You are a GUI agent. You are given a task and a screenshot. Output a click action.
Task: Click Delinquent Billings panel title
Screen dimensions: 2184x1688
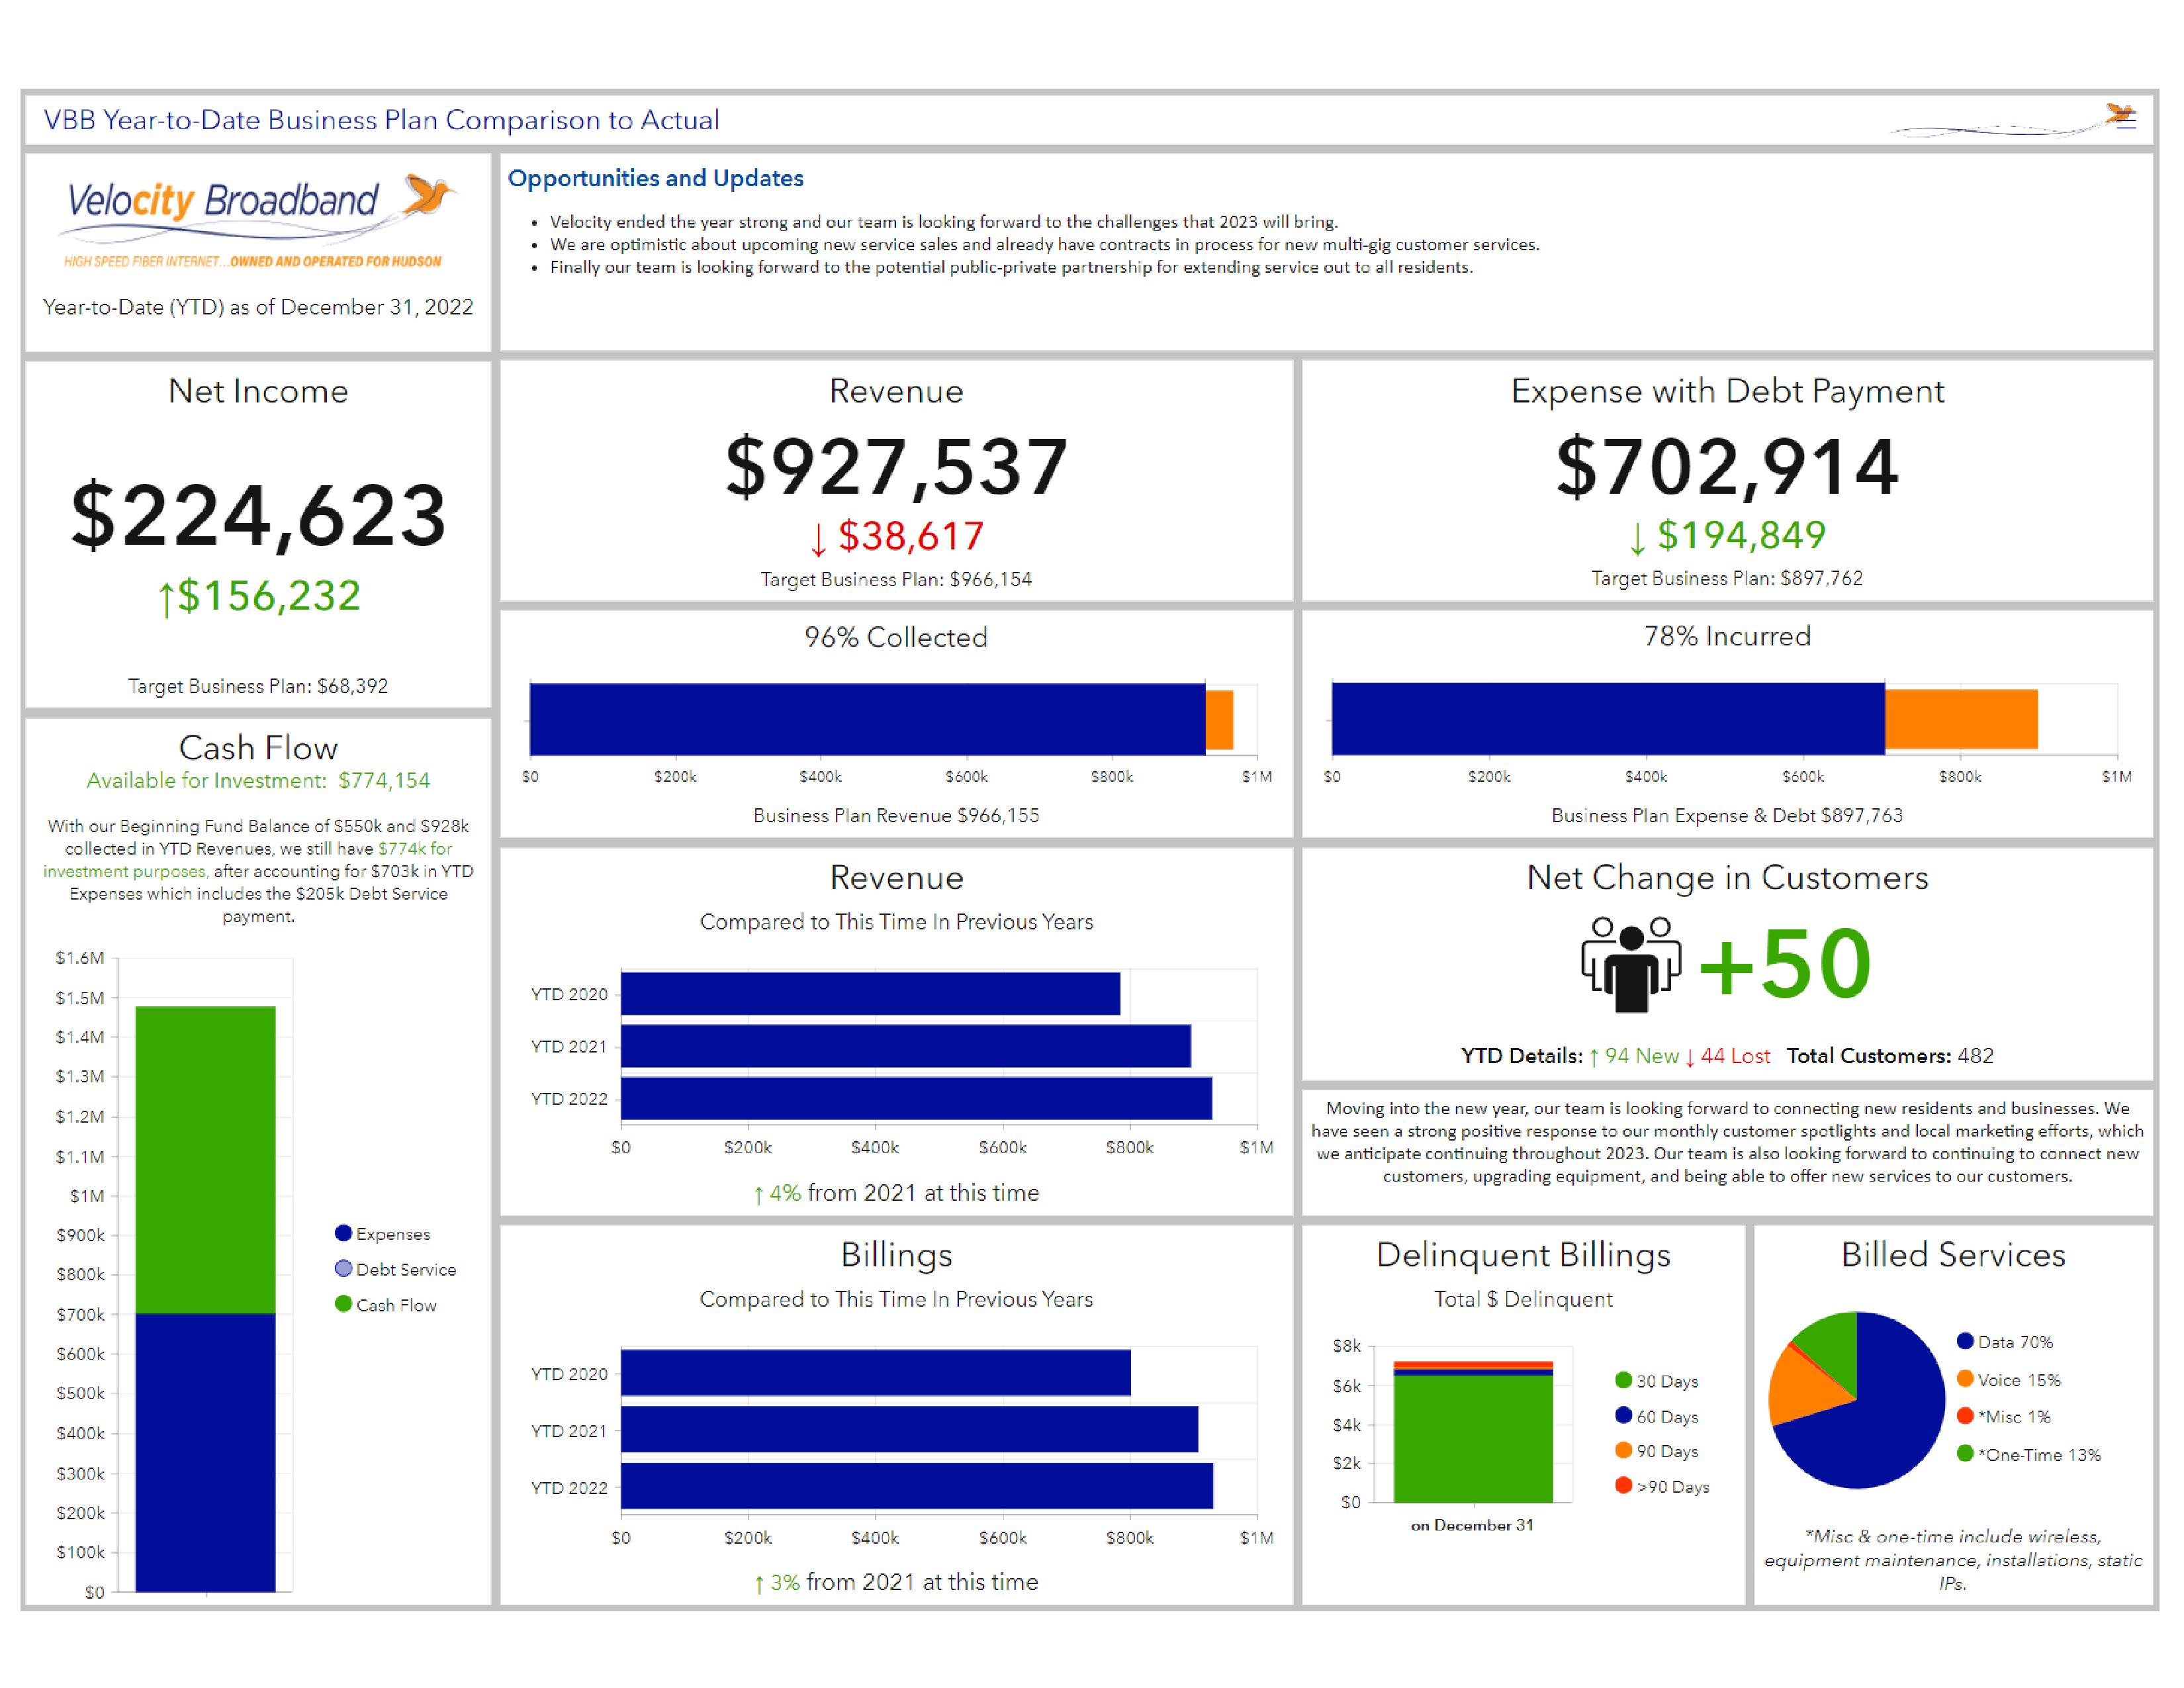pos(1523,1255)
